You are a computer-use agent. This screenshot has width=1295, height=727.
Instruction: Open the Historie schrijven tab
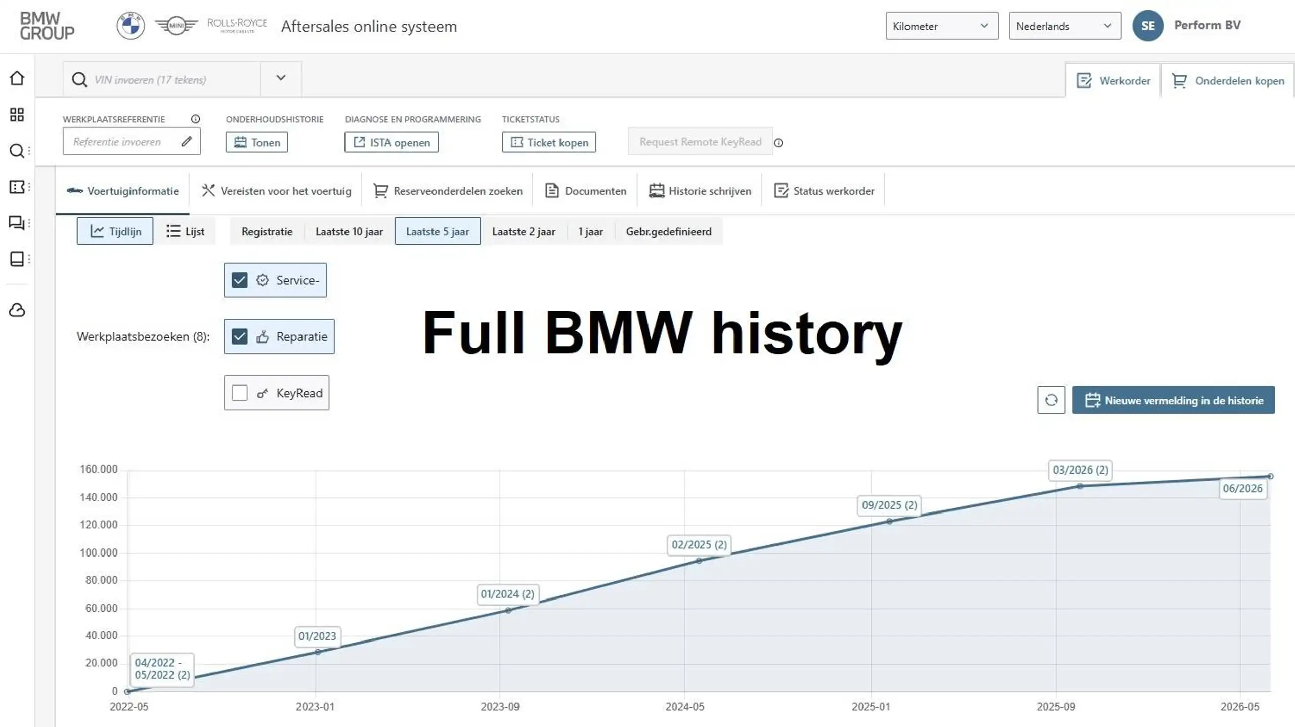700,191
